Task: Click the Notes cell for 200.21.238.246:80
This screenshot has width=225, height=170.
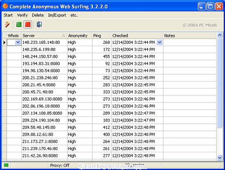Action: click(x=190, y=78)
